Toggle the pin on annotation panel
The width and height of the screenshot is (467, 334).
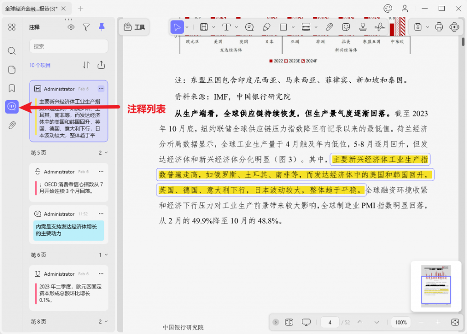point(102,27)
